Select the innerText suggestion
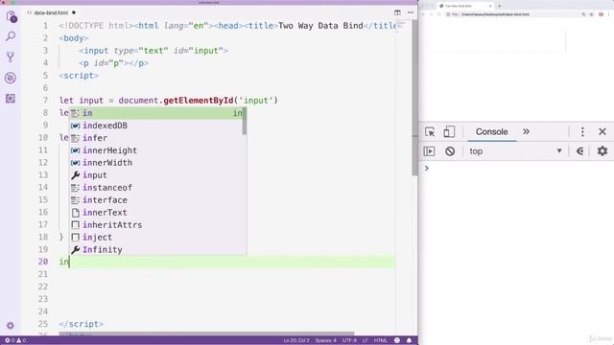614x345 pixels. [x=157, y=213]
